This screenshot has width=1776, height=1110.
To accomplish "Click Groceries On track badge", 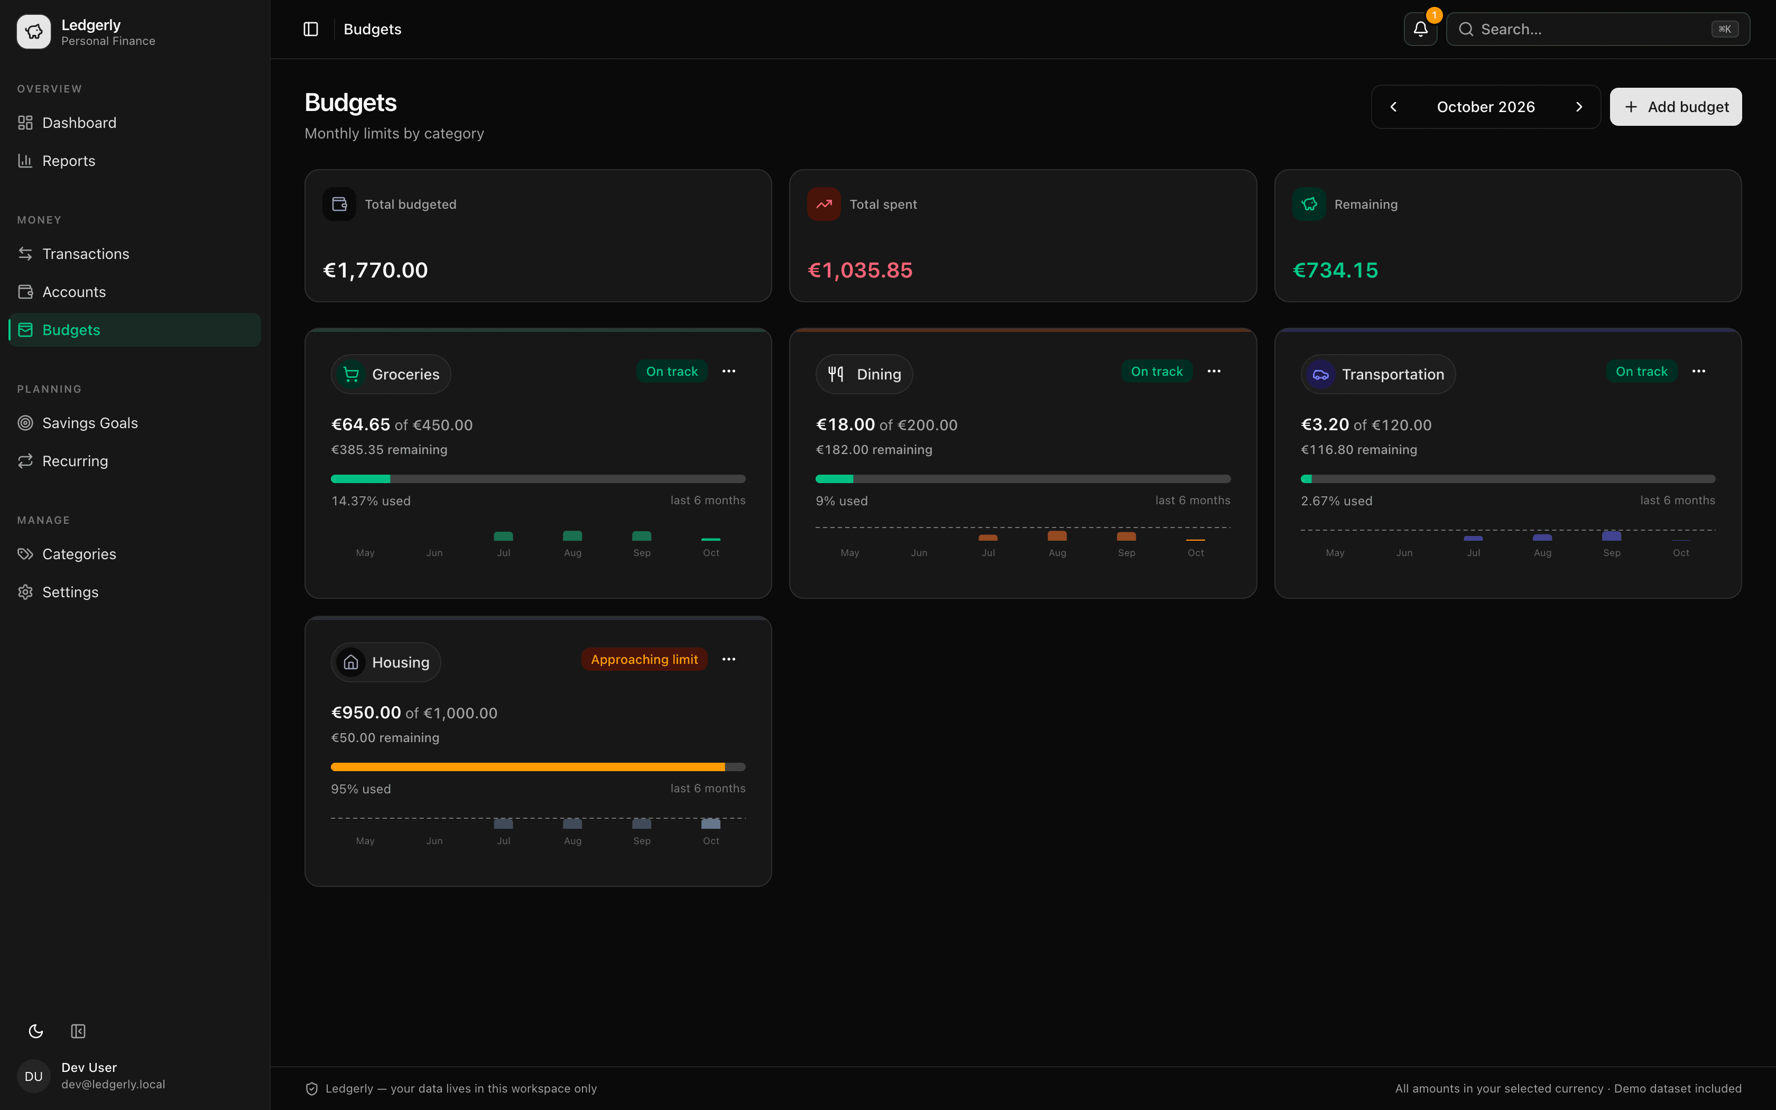I will click(671, 372).
